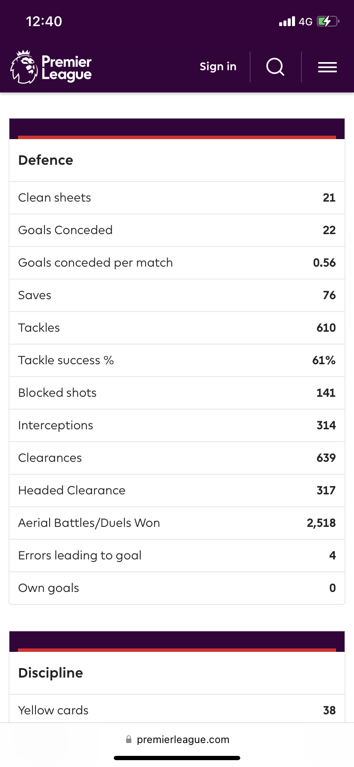Tap the Discipline section heading
This screenshot has height=767, width=354.
point(50,673)
